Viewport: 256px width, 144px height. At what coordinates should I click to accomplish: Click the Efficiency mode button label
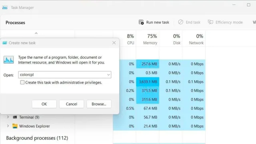click(229, 22)
